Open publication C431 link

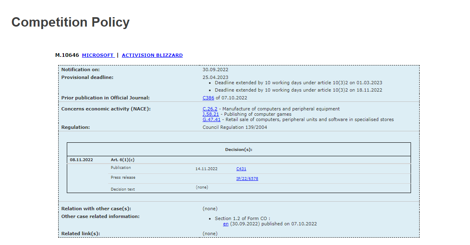coord(241,169)
